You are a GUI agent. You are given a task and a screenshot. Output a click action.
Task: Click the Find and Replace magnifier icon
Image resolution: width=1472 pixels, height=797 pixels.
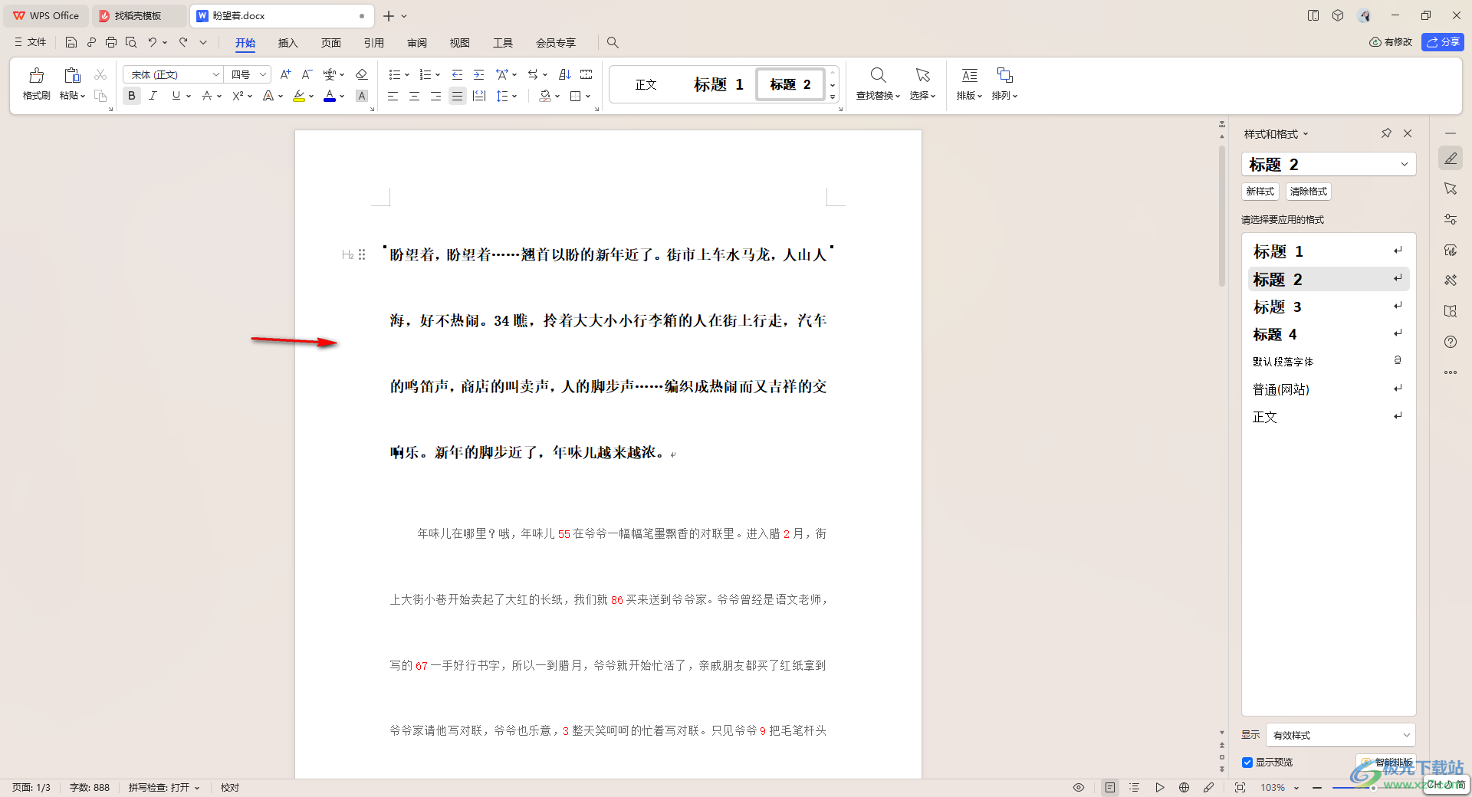tap(879, 75)
